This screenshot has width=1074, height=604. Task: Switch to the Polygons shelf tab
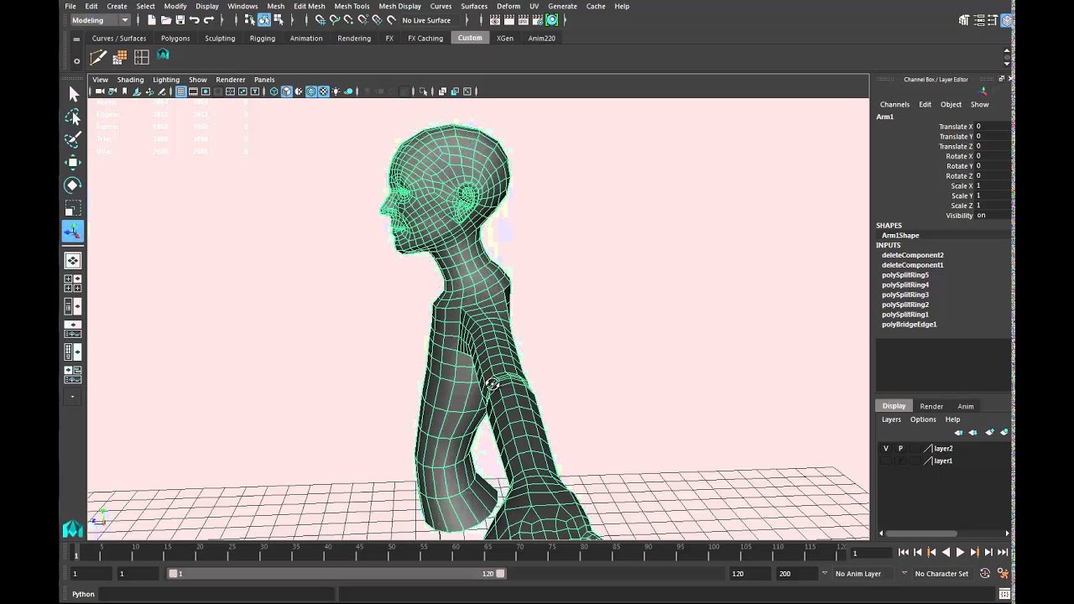pos(175,38)
